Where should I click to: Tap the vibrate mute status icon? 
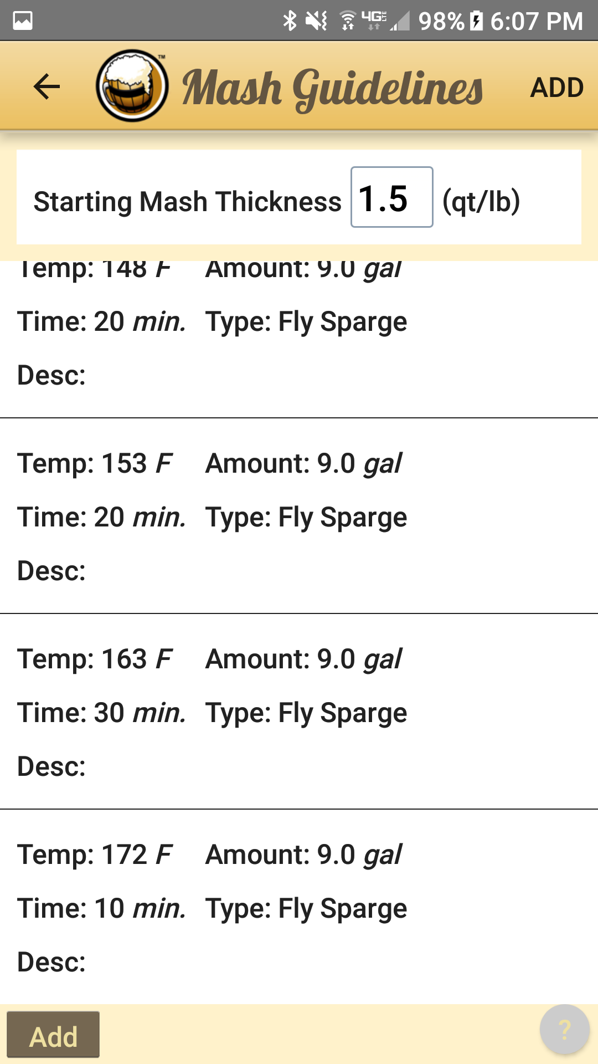click(317, 21)
